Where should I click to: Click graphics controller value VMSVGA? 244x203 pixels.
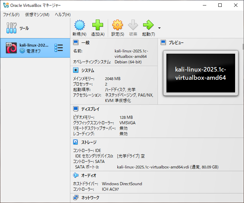point(127,123)
